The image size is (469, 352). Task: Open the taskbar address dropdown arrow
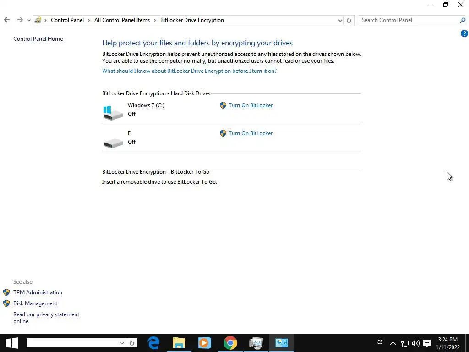coord(122,343)
